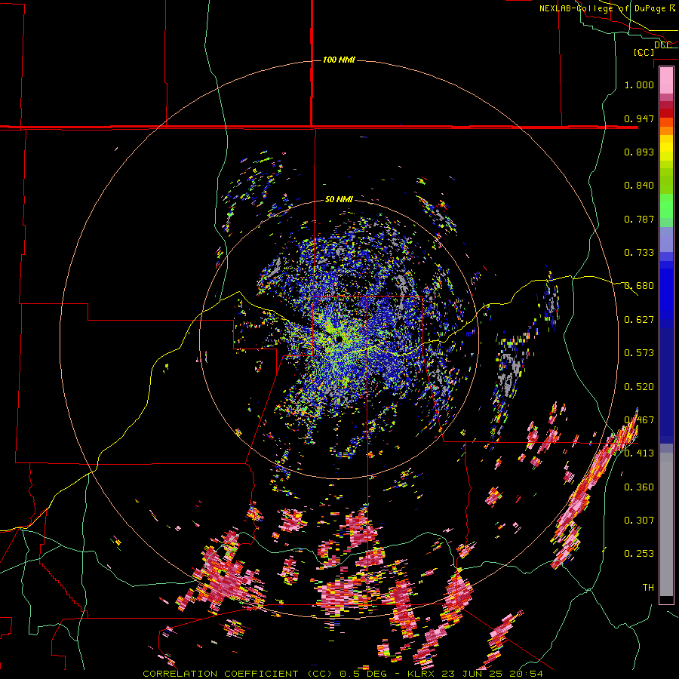
Task: Select the 0.467 legend value
Action: [x=639, y=420]
